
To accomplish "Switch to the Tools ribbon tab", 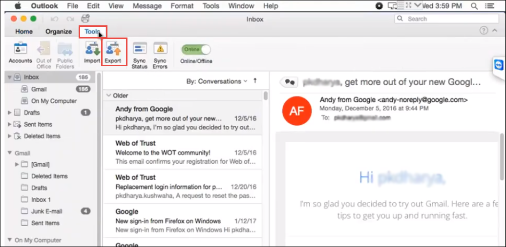I will pyautogui.click(x=93, y=32).
